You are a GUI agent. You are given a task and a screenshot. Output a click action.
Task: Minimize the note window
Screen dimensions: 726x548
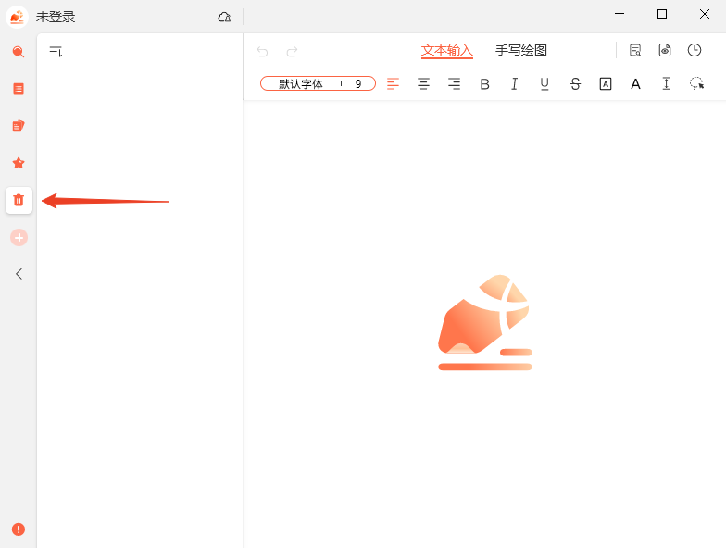click(x=620, y=14)
